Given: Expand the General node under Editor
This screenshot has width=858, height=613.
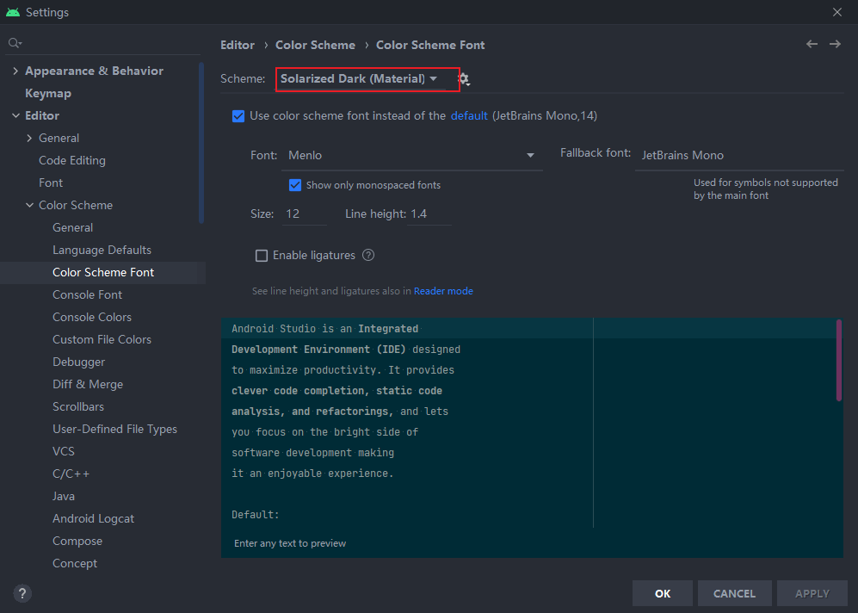Looking at the screenshot, I should [x=29, y=138].
